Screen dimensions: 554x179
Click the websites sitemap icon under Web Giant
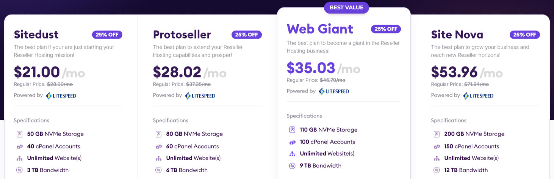pyautogui.click(x=292, y=154)
